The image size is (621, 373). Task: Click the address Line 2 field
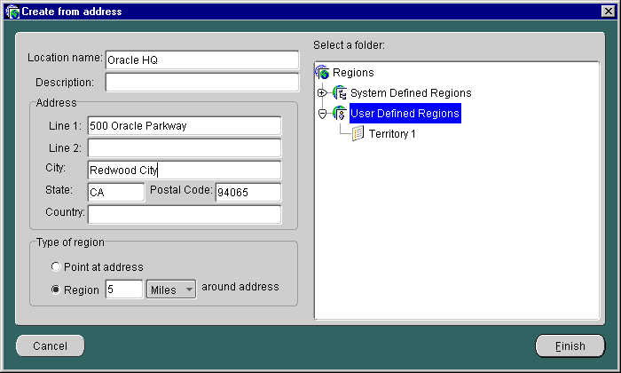pos(185,147)
